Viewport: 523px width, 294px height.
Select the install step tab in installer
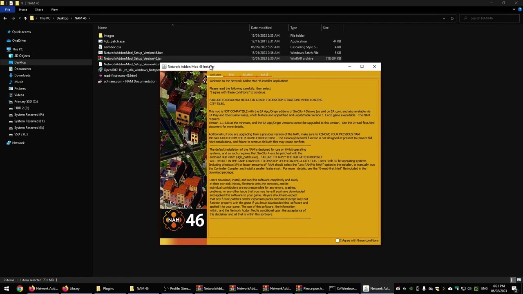pos(264,75)
